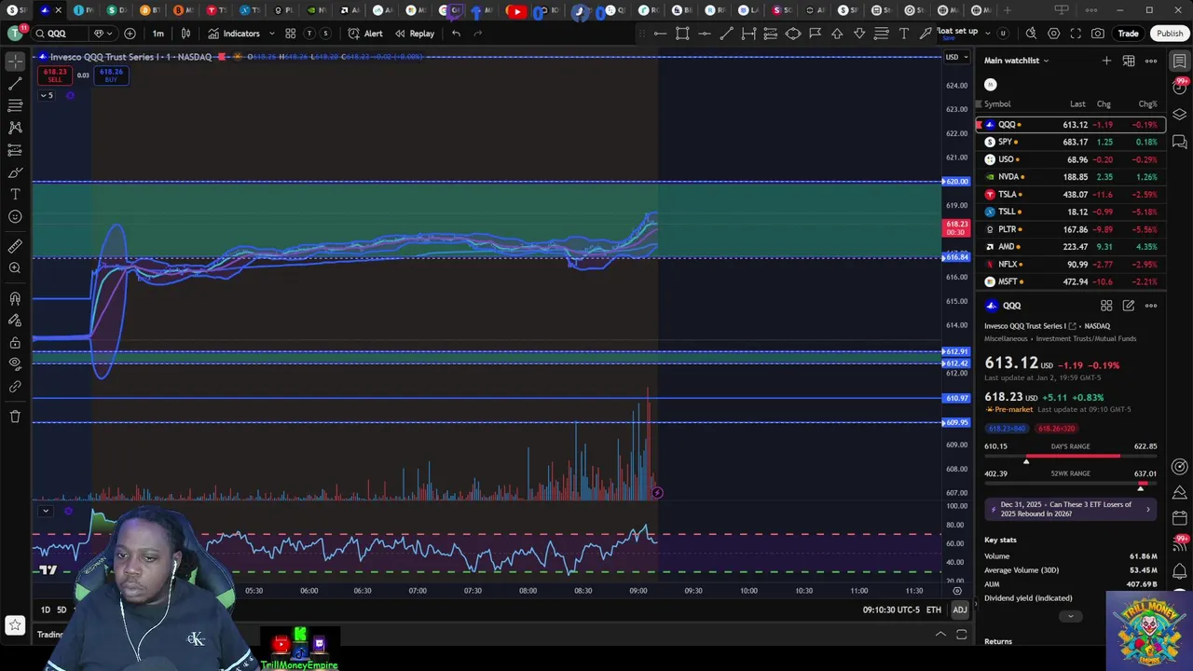Image resolution: width=1193 pixels, height=671 pixels.
Task: Select the horizontal line favorite tool
Action: pyautogui.click(x=660, y=34)
